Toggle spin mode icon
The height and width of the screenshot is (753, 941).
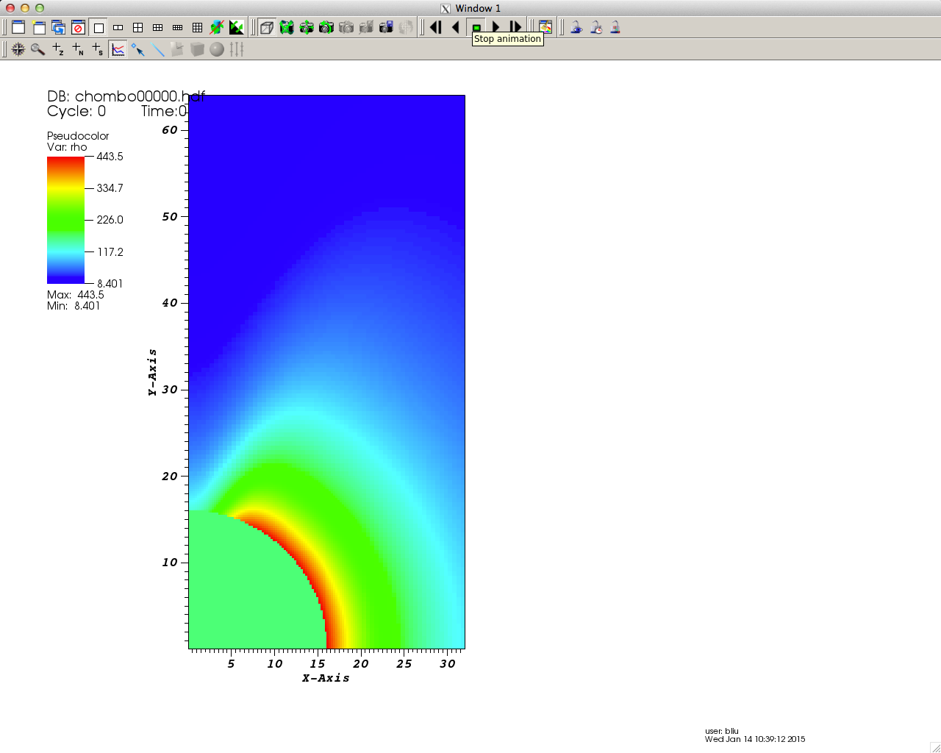[x=217, y=27]
